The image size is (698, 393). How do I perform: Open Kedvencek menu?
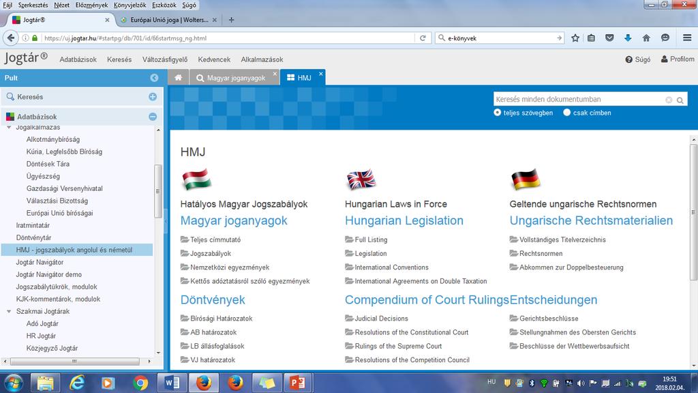click(x=214, y=59)
